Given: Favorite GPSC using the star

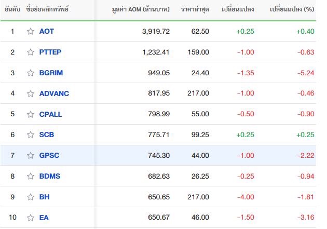Looking at the screenshot, I should click(x=31, y=155).
